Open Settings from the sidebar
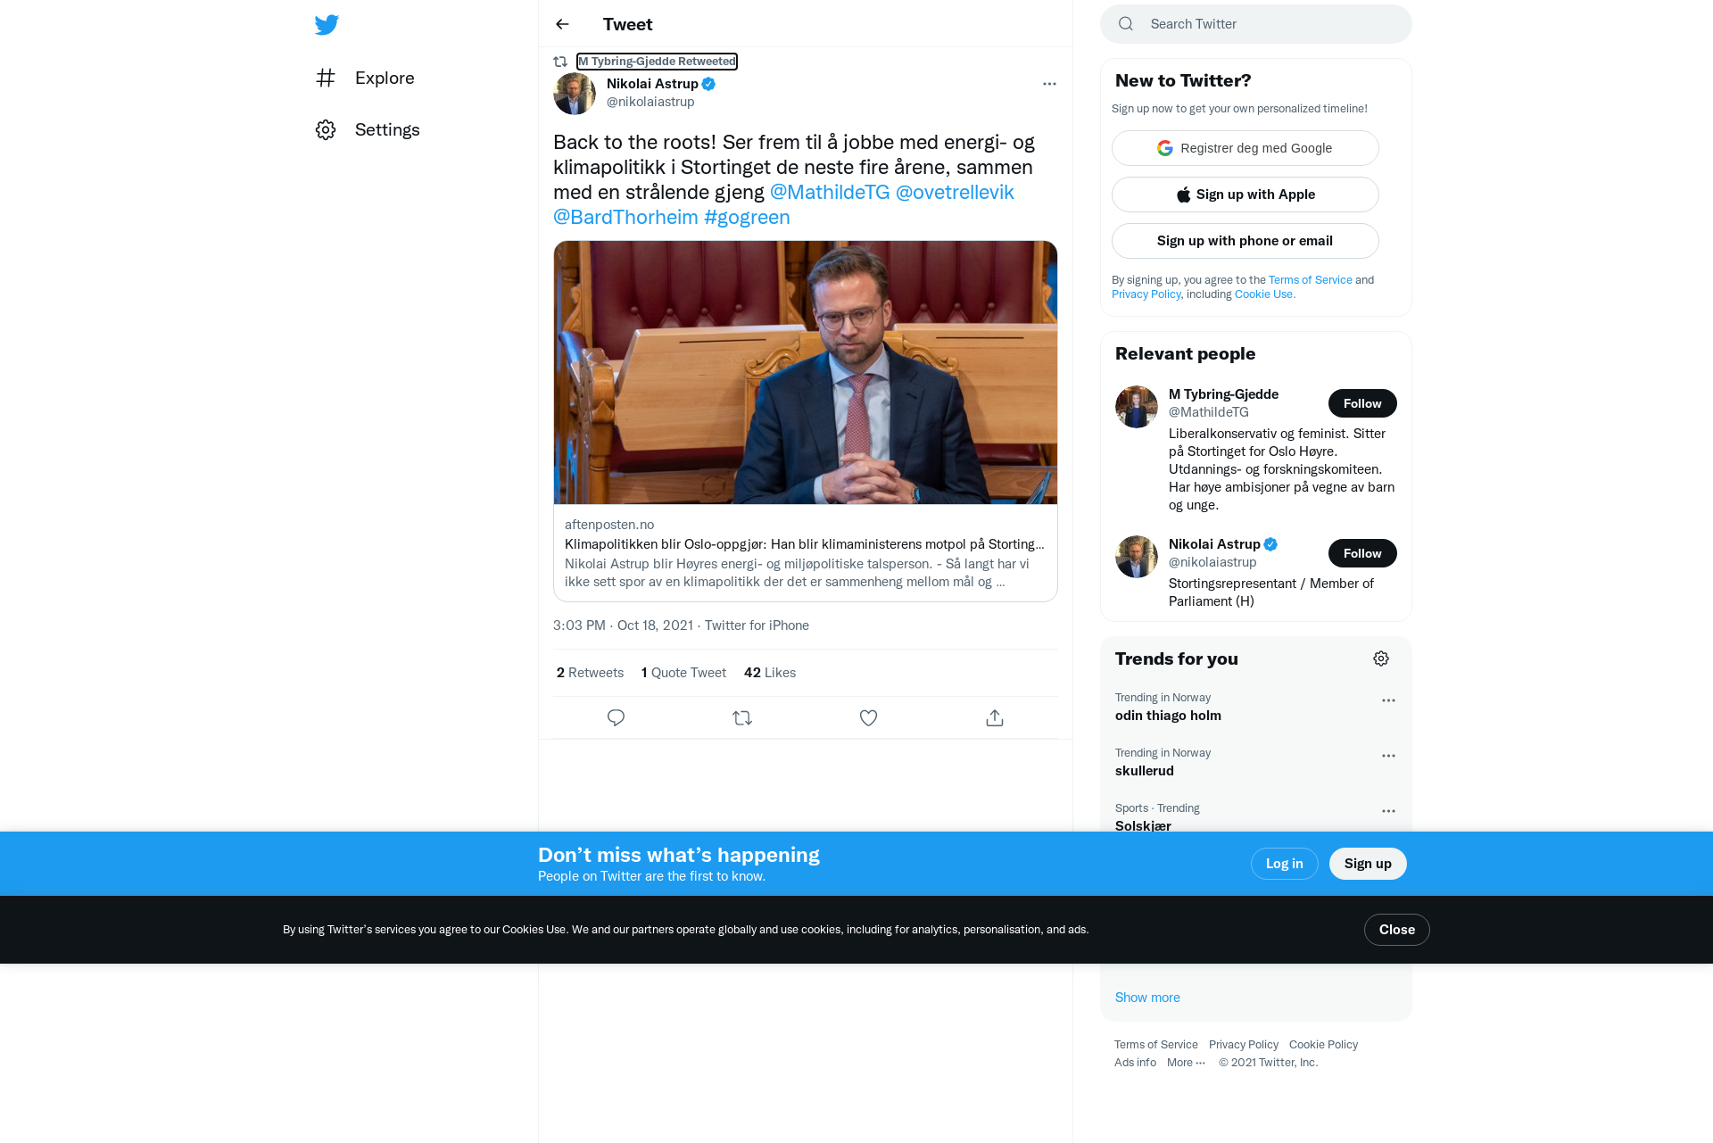1713x1143 pixels. click(x=368, y=129)
